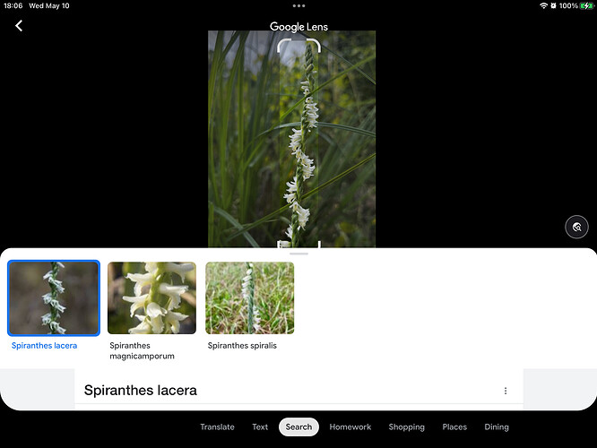The width and height of the screenshot is (597, 448).
Task: Open the image search source icon
Action: [x=576, y=228]
